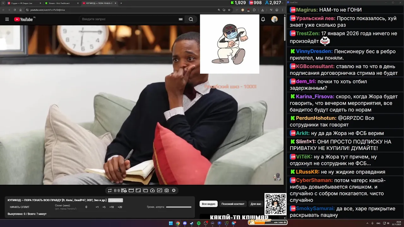Select the Для вас filter chip

coord(256,204)
